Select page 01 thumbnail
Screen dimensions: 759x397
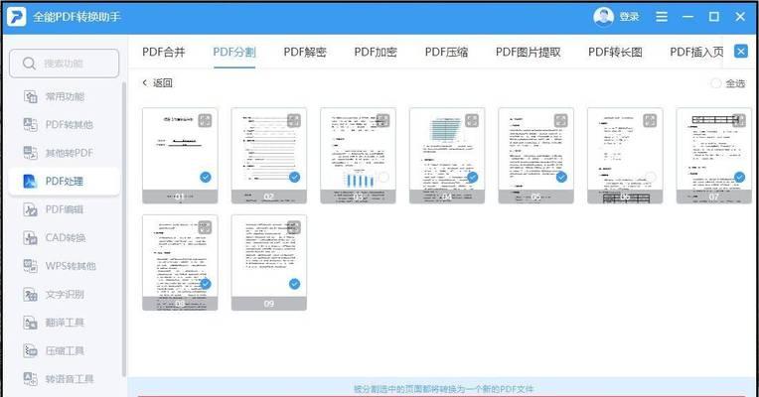[180, 155]
